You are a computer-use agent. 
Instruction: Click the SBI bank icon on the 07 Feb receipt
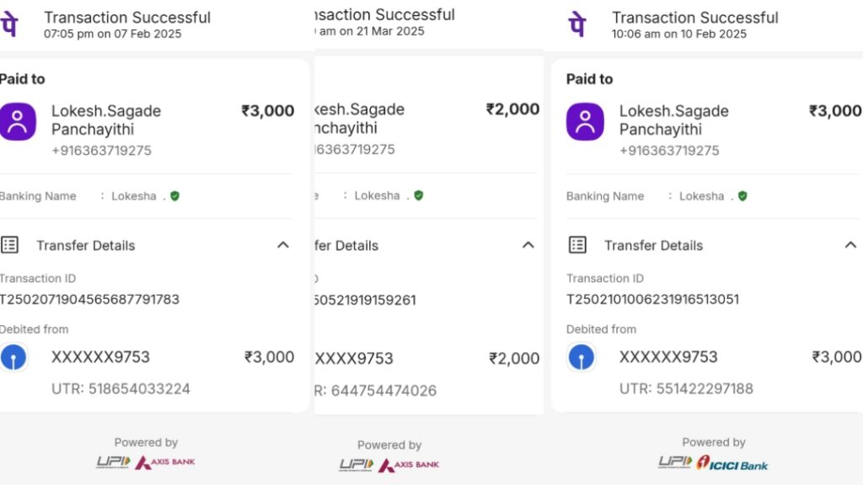(13, 357)
